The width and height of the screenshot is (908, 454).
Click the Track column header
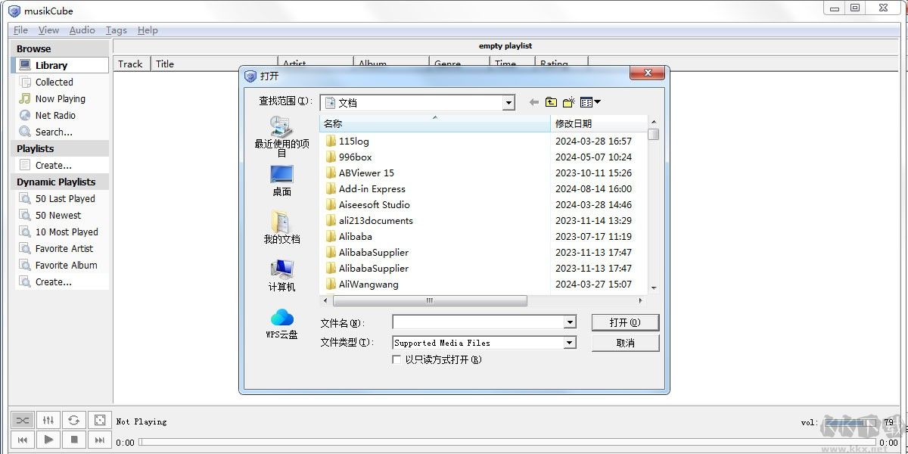coord(132,64)
